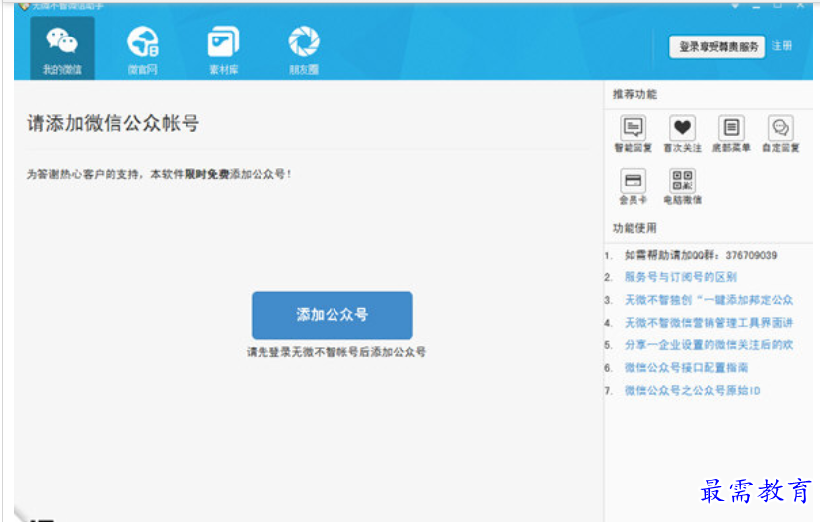Open link 微信公众号接口配置指南

686,368
